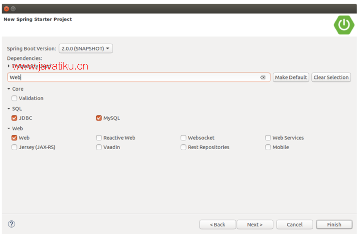The height and width of the screenshot is (235, 359).
Task: Close the New Spring Starter Project dialog
Action: click(7, 9)
